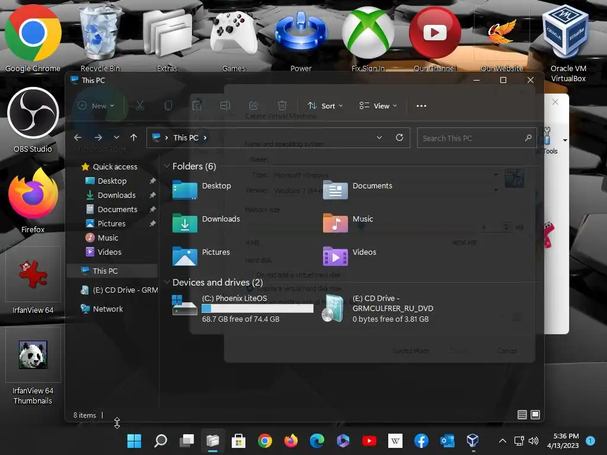Image resolution: width=607 pixels, height=455 pixels.
Task: Open the Recycle Bin desktop icon
Action: pyautogui.click(x=100, y=38)
